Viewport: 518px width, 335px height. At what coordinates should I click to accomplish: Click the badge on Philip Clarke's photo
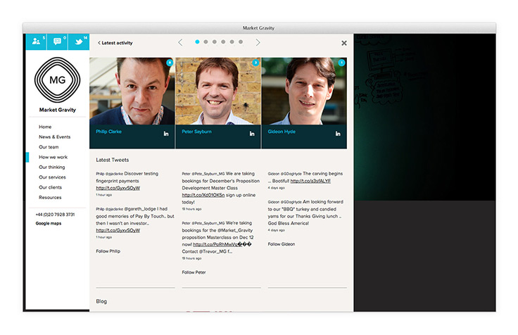coord(170,63)
